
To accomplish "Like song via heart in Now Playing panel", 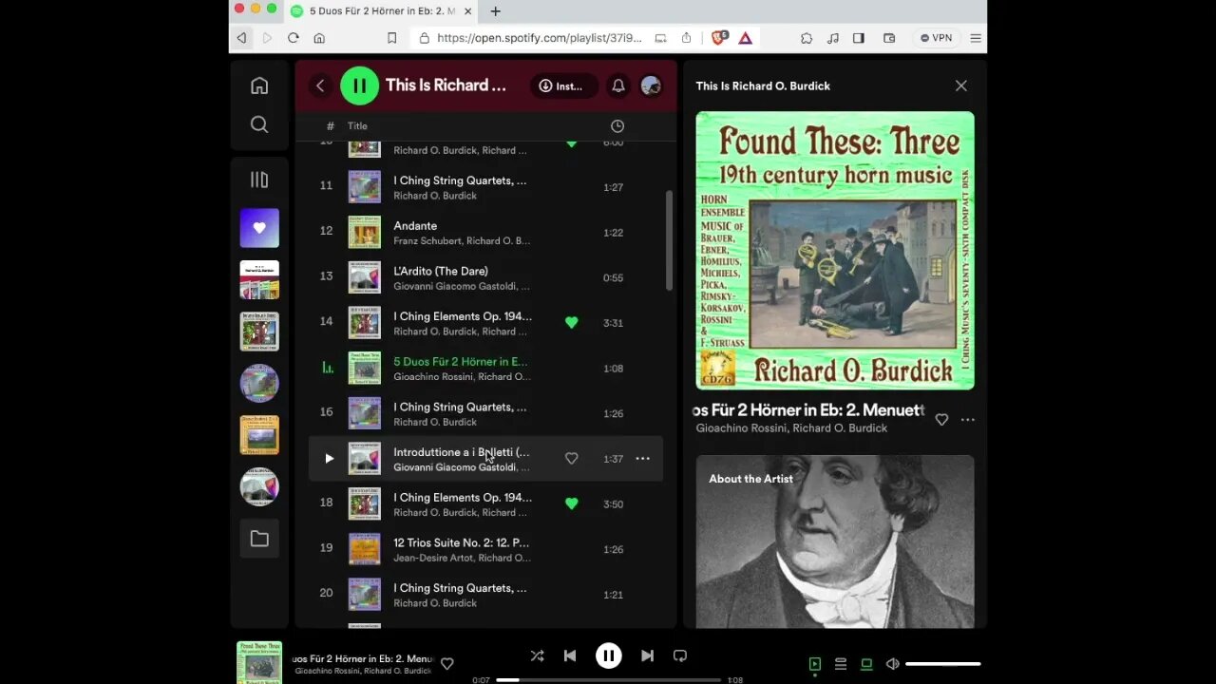I will pos(941,419).
